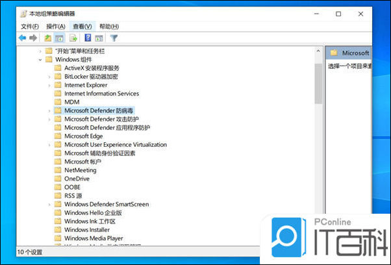Expand BitLocker 驱动器加密 node
This screenshot has width=391, height=265.
49,77
